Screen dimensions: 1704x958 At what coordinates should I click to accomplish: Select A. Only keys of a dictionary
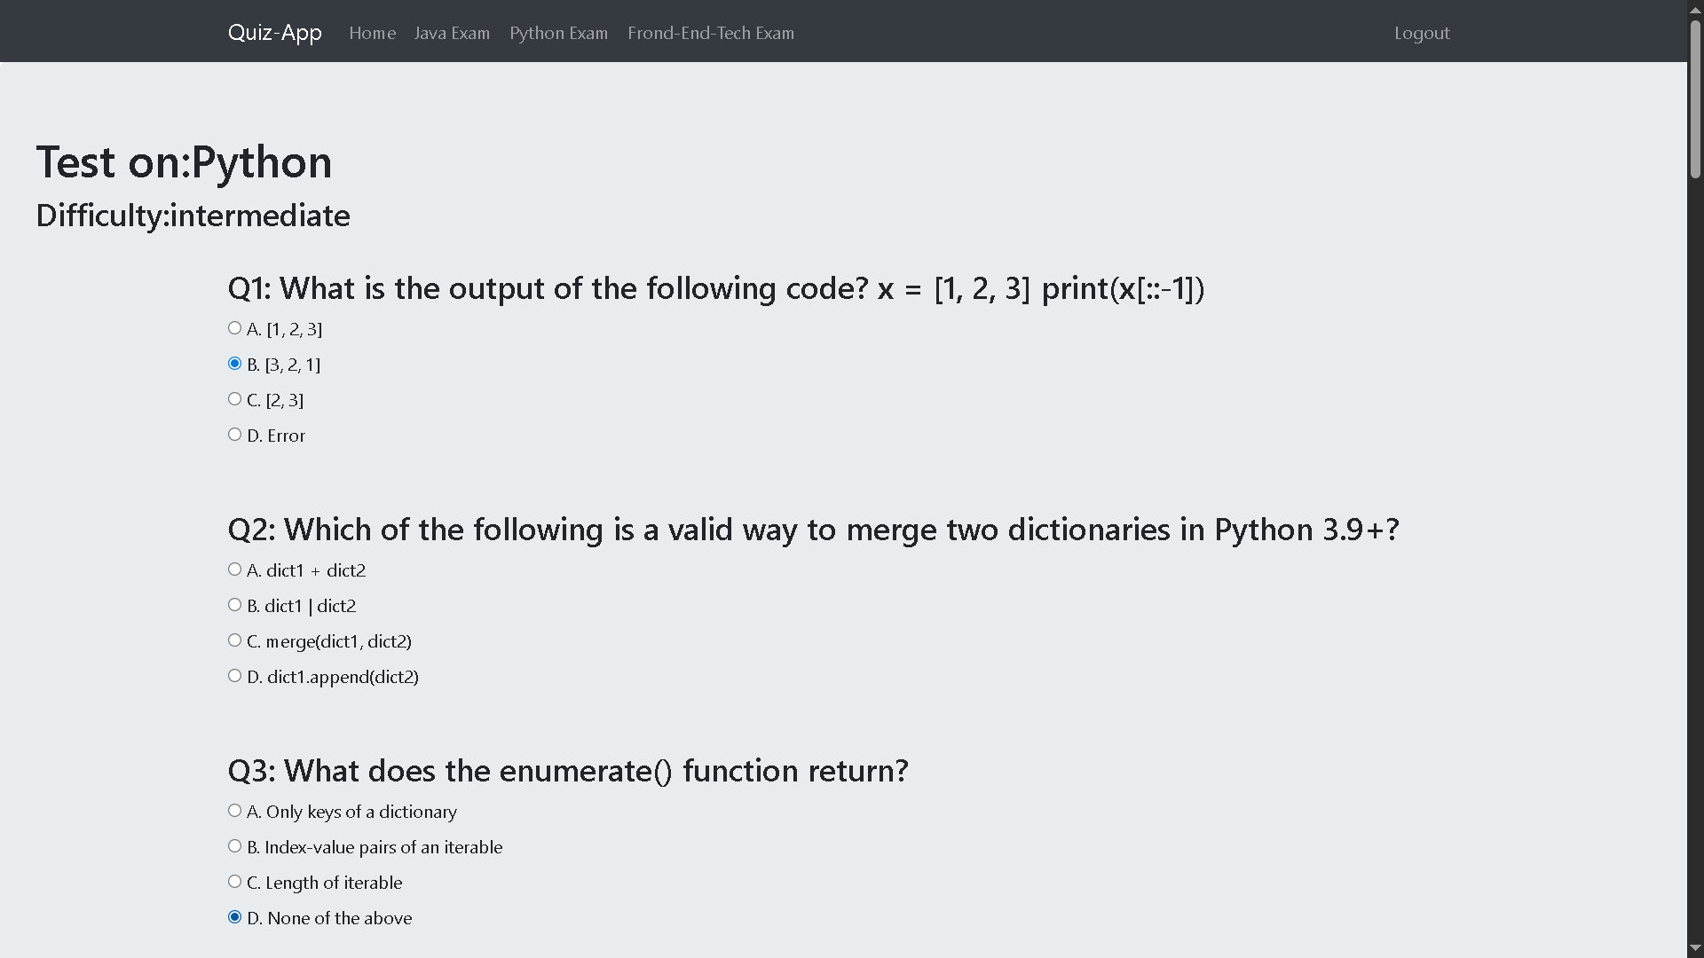coord(234,811)
